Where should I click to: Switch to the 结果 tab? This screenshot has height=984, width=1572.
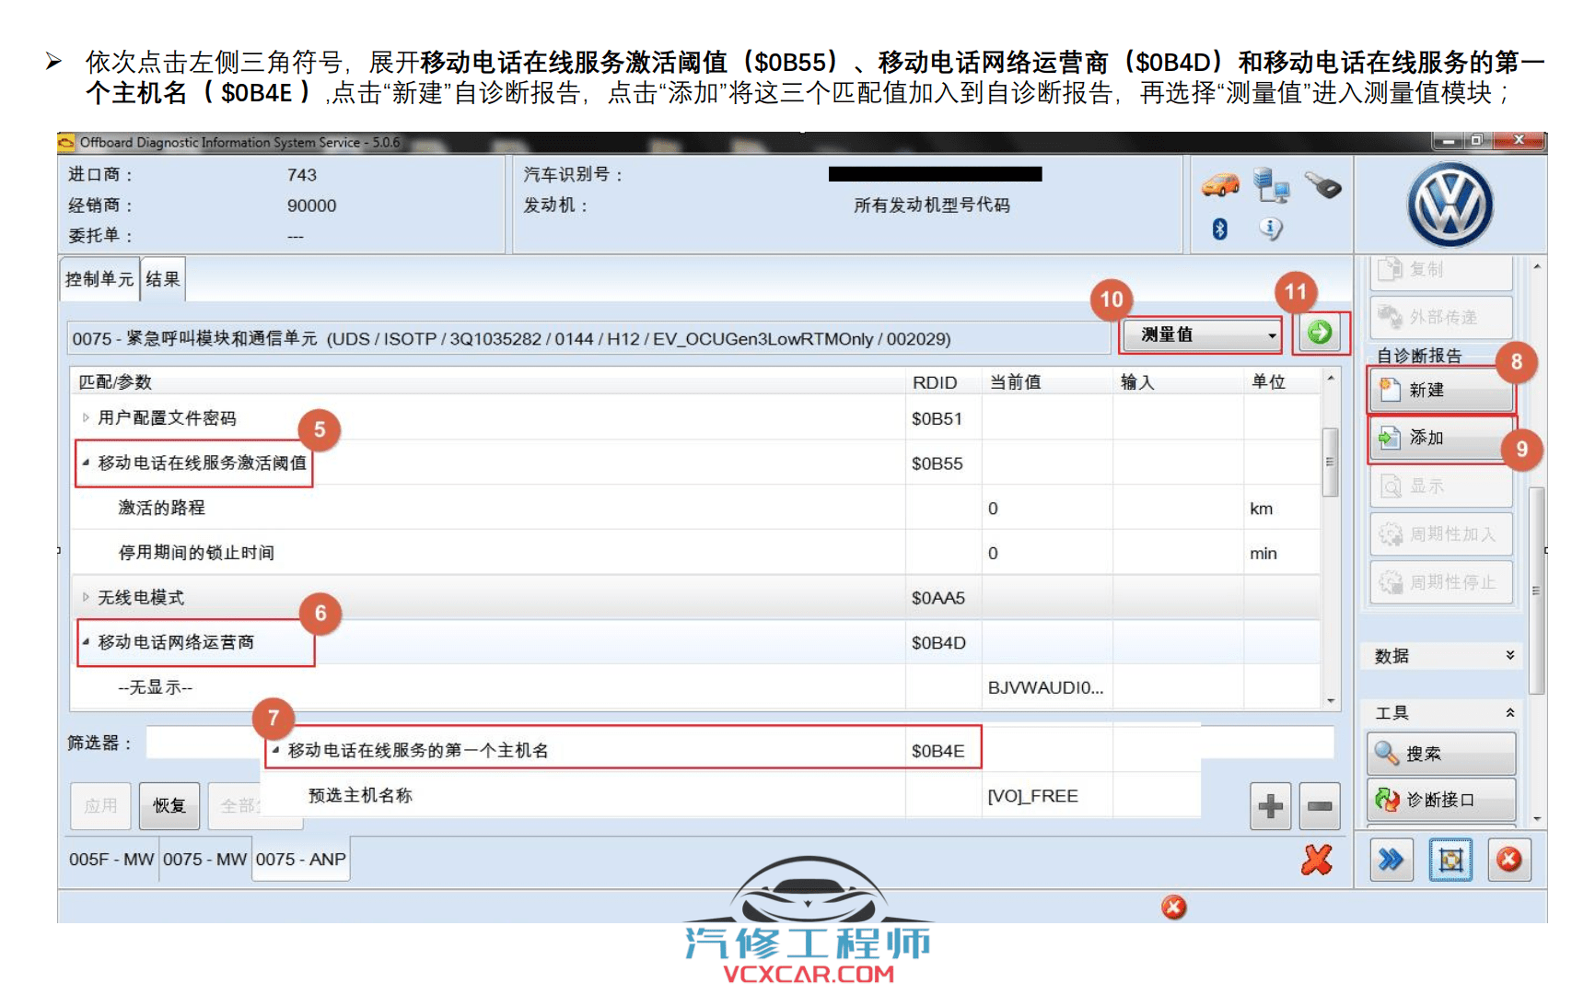click(163, 279)
